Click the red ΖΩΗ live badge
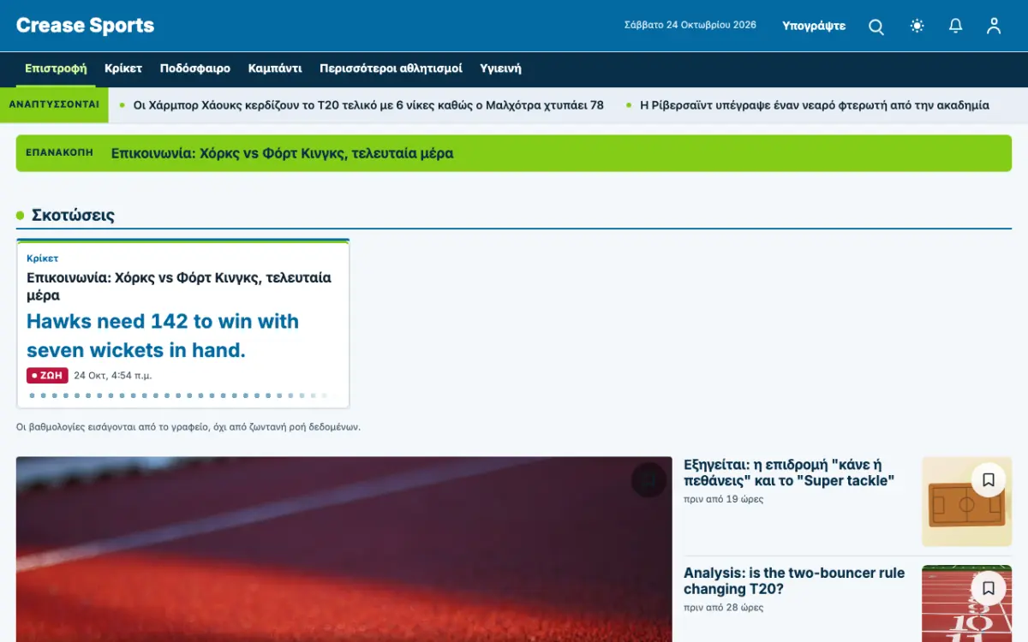The image size is (1028, 642). point(47,376)
